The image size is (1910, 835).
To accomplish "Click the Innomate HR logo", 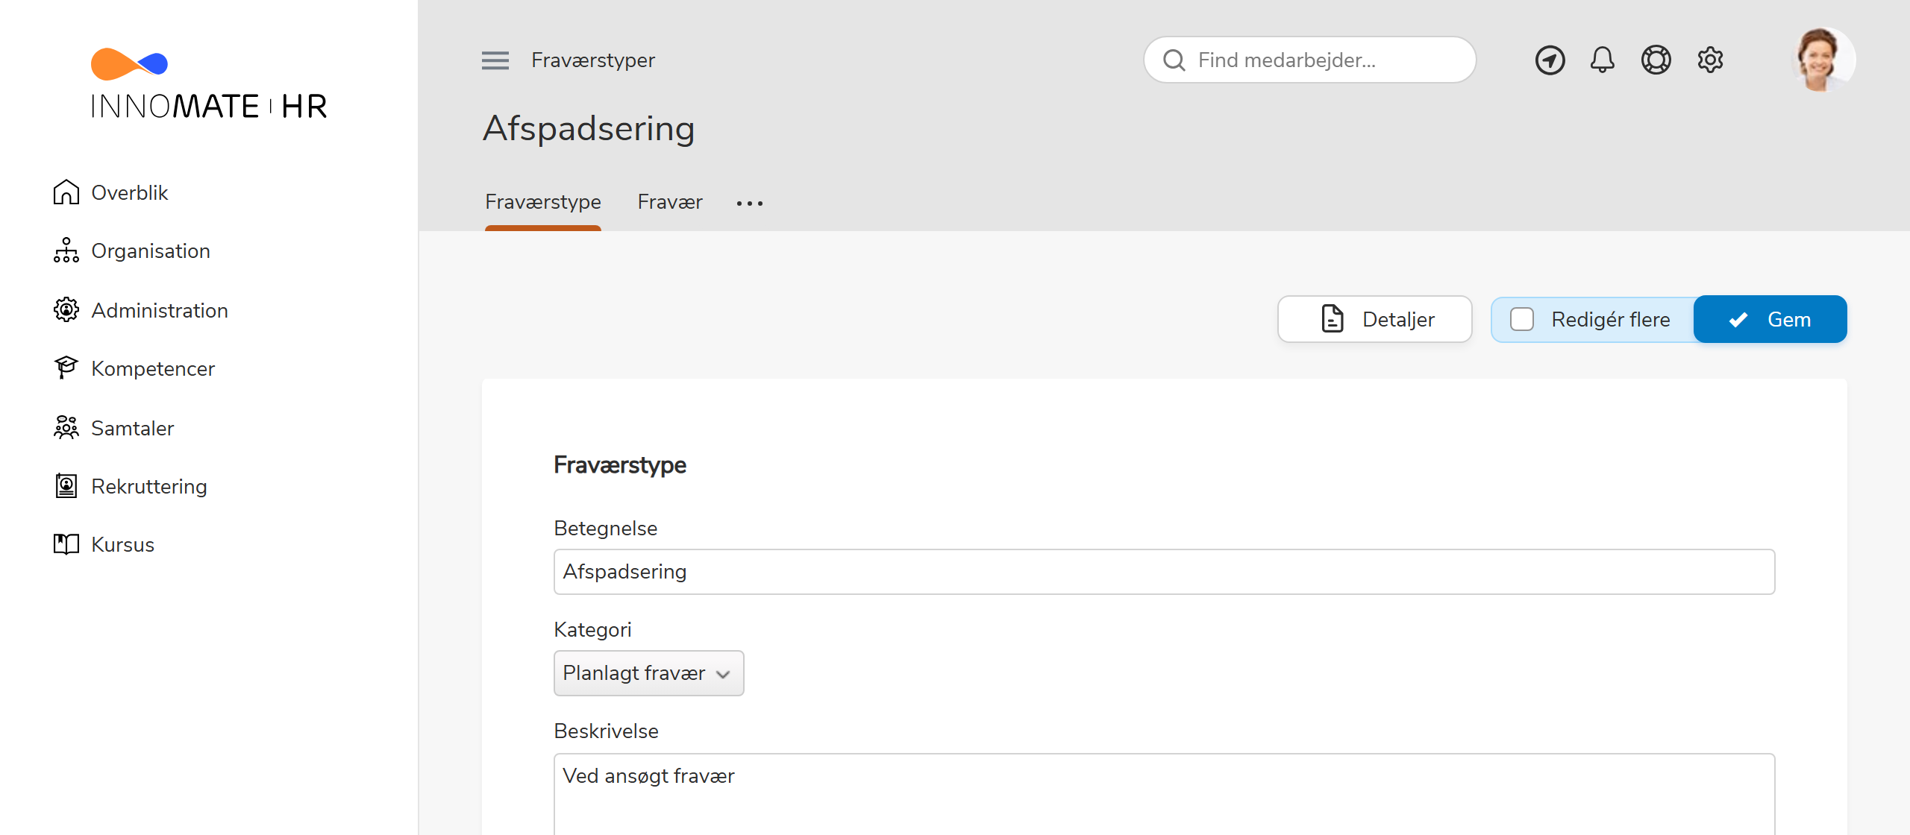I will tap(209, 84).
